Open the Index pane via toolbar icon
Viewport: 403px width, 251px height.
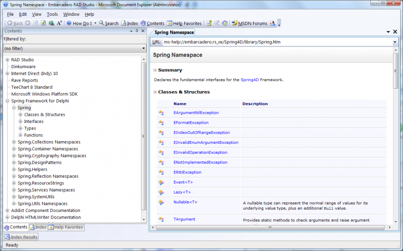click(x=129, y=23)
